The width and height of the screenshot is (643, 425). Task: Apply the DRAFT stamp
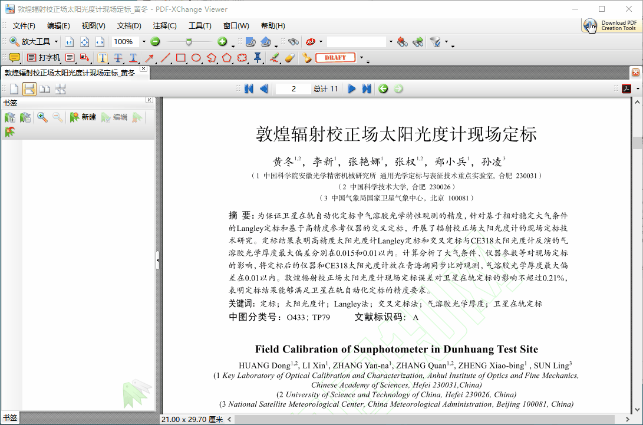click(335, 58)
